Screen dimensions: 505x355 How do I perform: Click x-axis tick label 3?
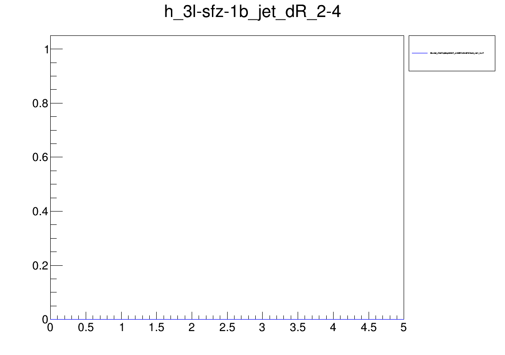click(263, 328)
